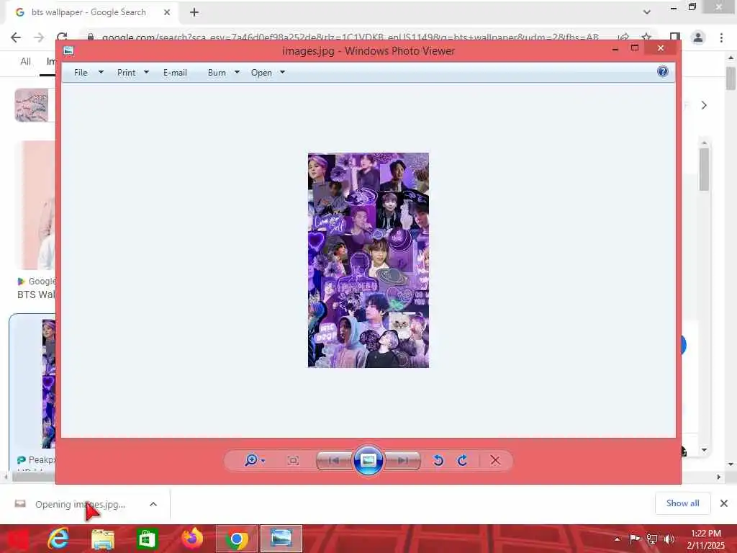
Task: Launch Internet Explorer from taskbar
Action: (58, 539)
